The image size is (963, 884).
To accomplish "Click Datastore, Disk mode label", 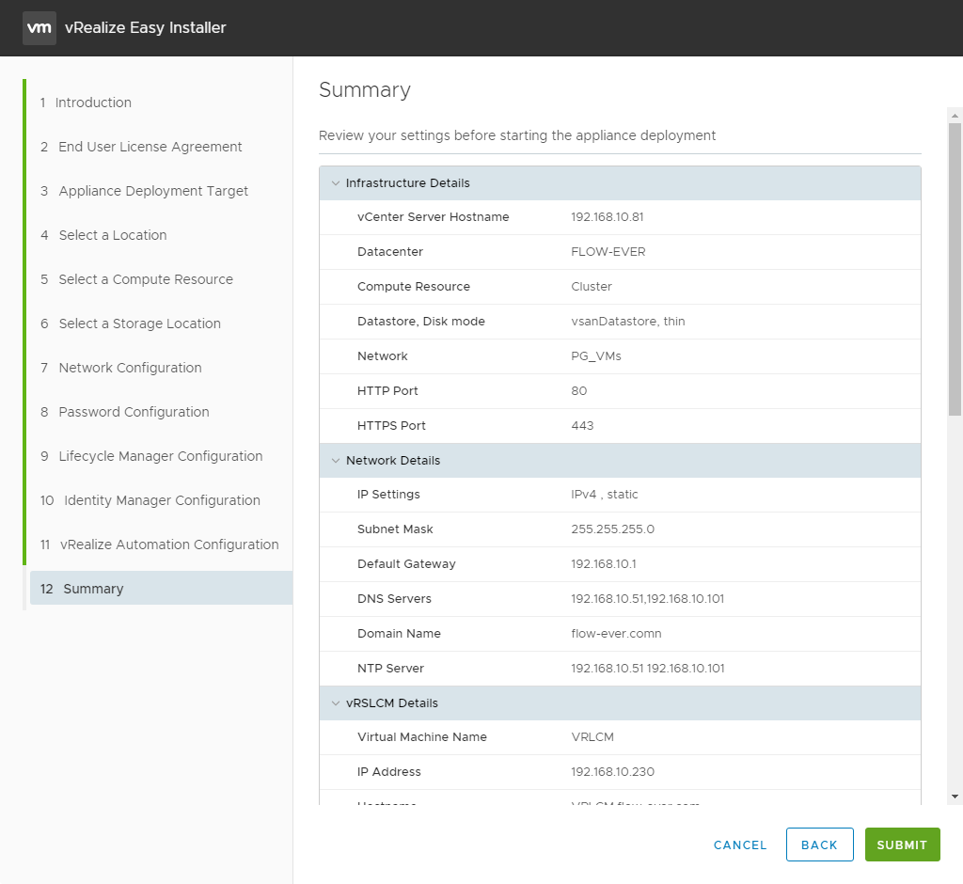I will click(420, 322).
